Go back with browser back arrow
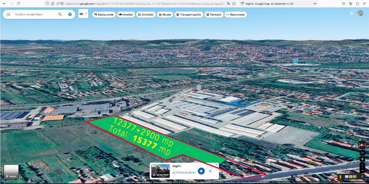Image resolution: width=369 pixels, height=184 pixels. (x=5, y=4)
